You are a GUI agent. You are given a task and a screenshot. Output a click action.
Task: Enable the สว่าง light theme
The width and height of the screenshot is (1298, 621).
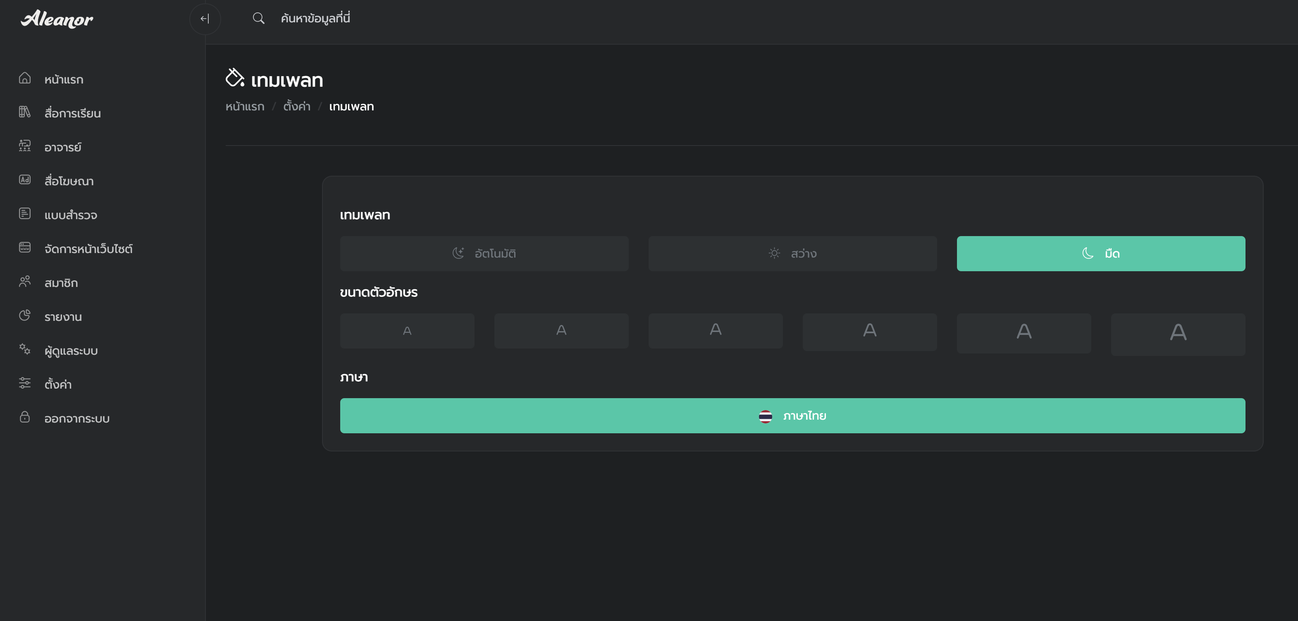pyautogui.click(x=792, y=253)
